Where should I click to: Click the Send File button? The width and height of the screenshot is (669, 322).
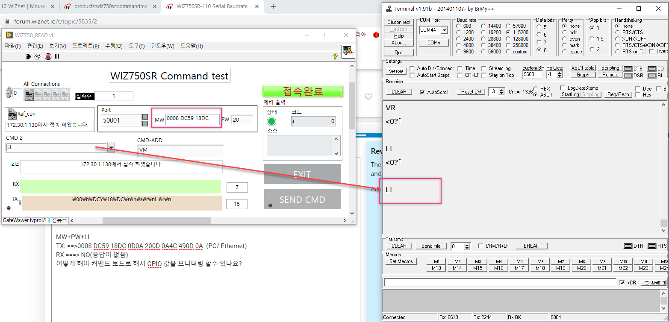431,246
